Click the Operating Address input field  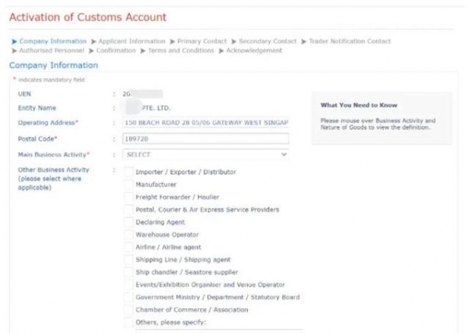click(206, 123)
